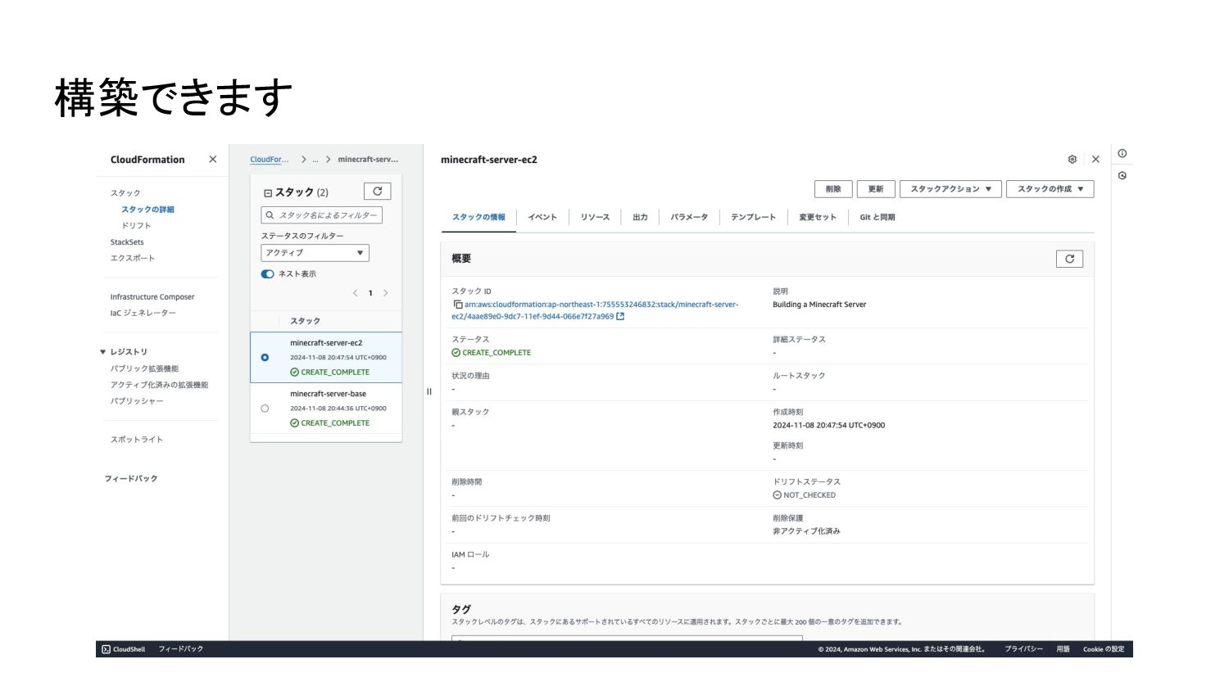Switch to the イベント tab

[x=542, y=217]
